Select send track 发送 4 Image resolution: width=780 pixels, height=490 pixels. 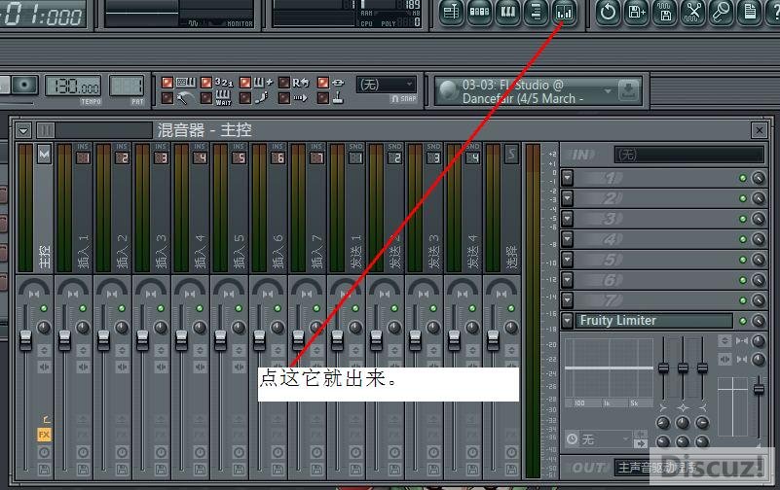[x=472, y=207]
